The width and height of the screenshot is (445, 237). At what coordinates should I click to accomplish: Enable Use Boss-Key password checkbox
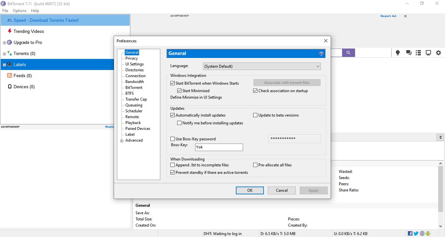click(173, 139)
